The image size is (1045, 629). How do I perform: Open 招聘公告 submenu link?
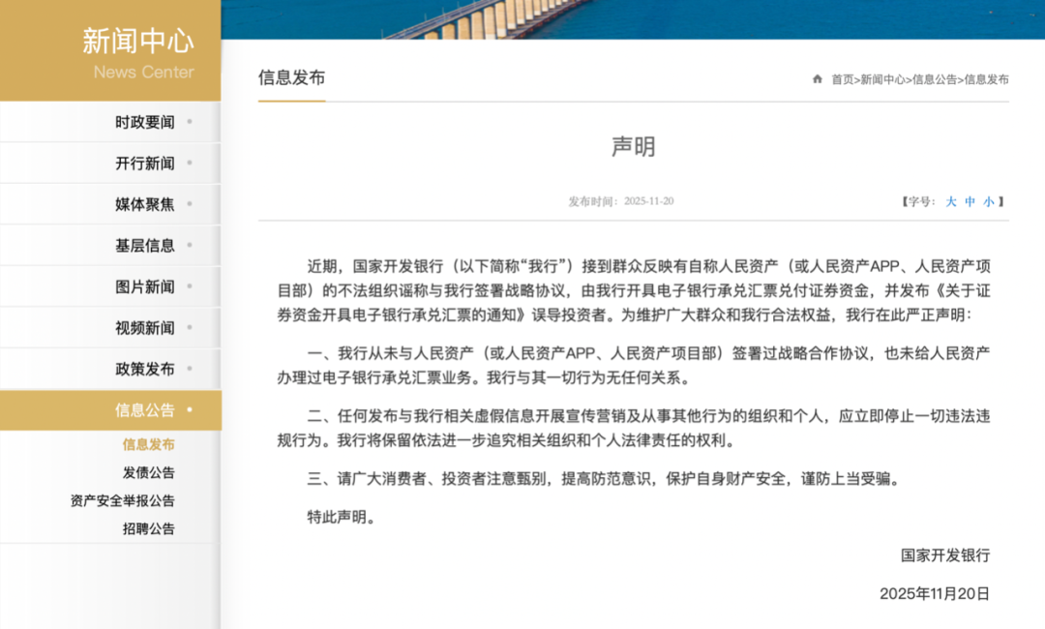(148, 529)
